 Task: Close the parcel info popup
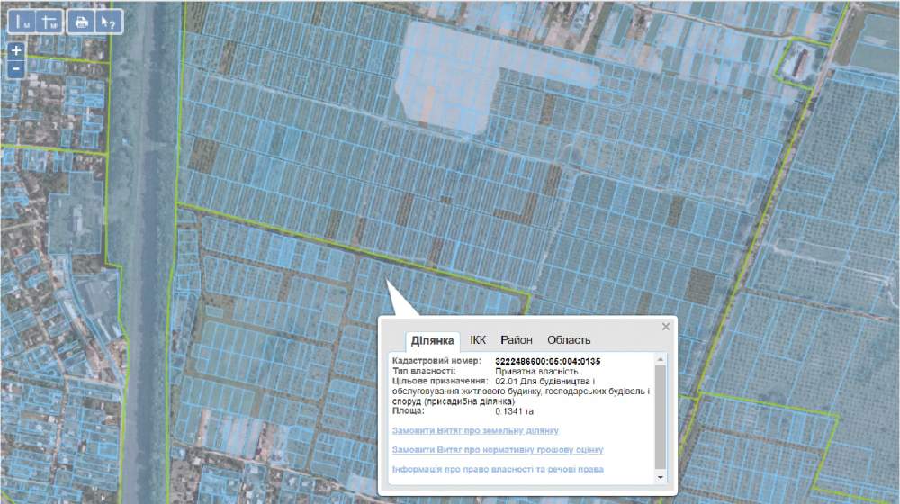tap(666, 327)
